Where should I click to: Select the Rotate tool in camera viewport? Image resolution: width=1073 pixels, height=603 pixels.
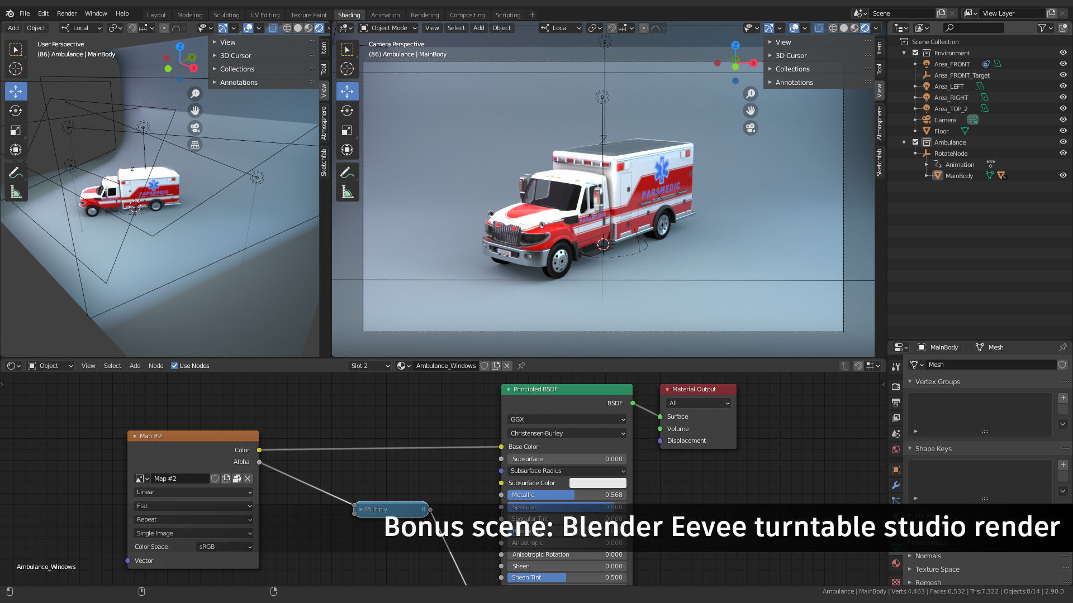pos(347,111)
